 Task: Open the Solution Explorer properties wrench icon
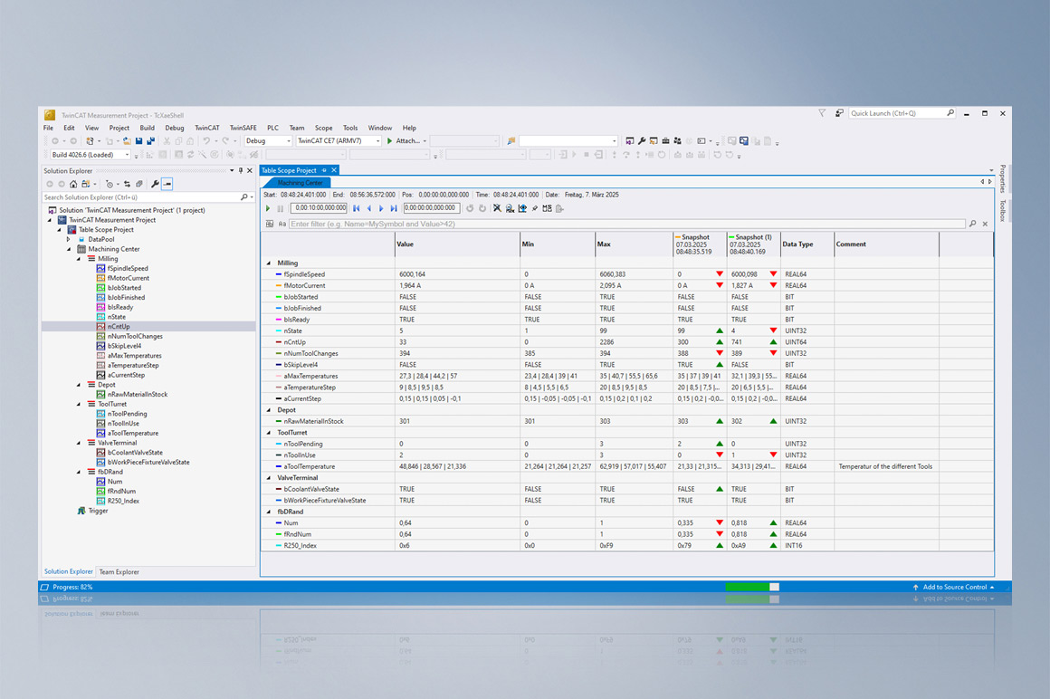point(155,184)
